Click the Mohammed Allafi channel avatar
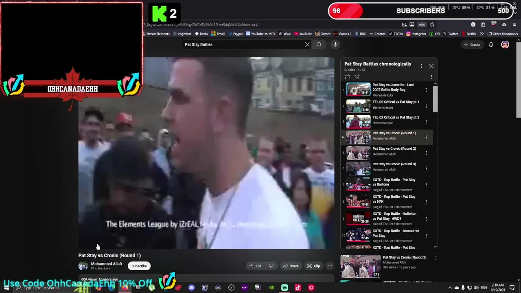The height and width of the screenshot is (293, 521). point(83,266)
